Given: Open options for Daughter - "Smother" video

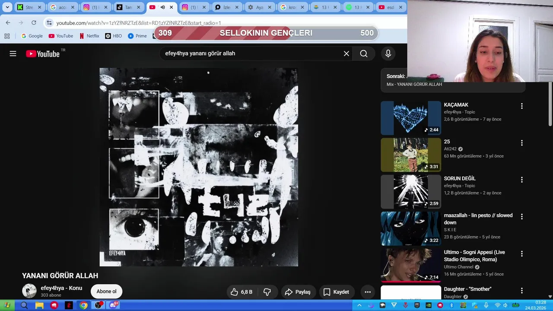Looking at the screenshot, I should (521, 290).
